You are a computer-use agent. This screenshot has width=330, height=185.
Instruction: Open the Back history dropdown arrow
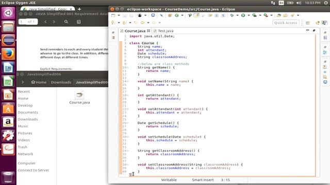pyautogui.click(x=148, y=23)
